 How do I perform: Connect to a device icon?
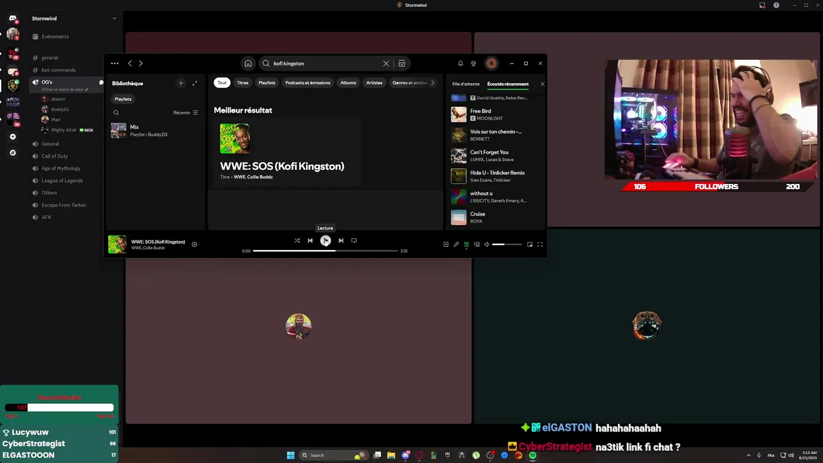click(x=476, y=244)
